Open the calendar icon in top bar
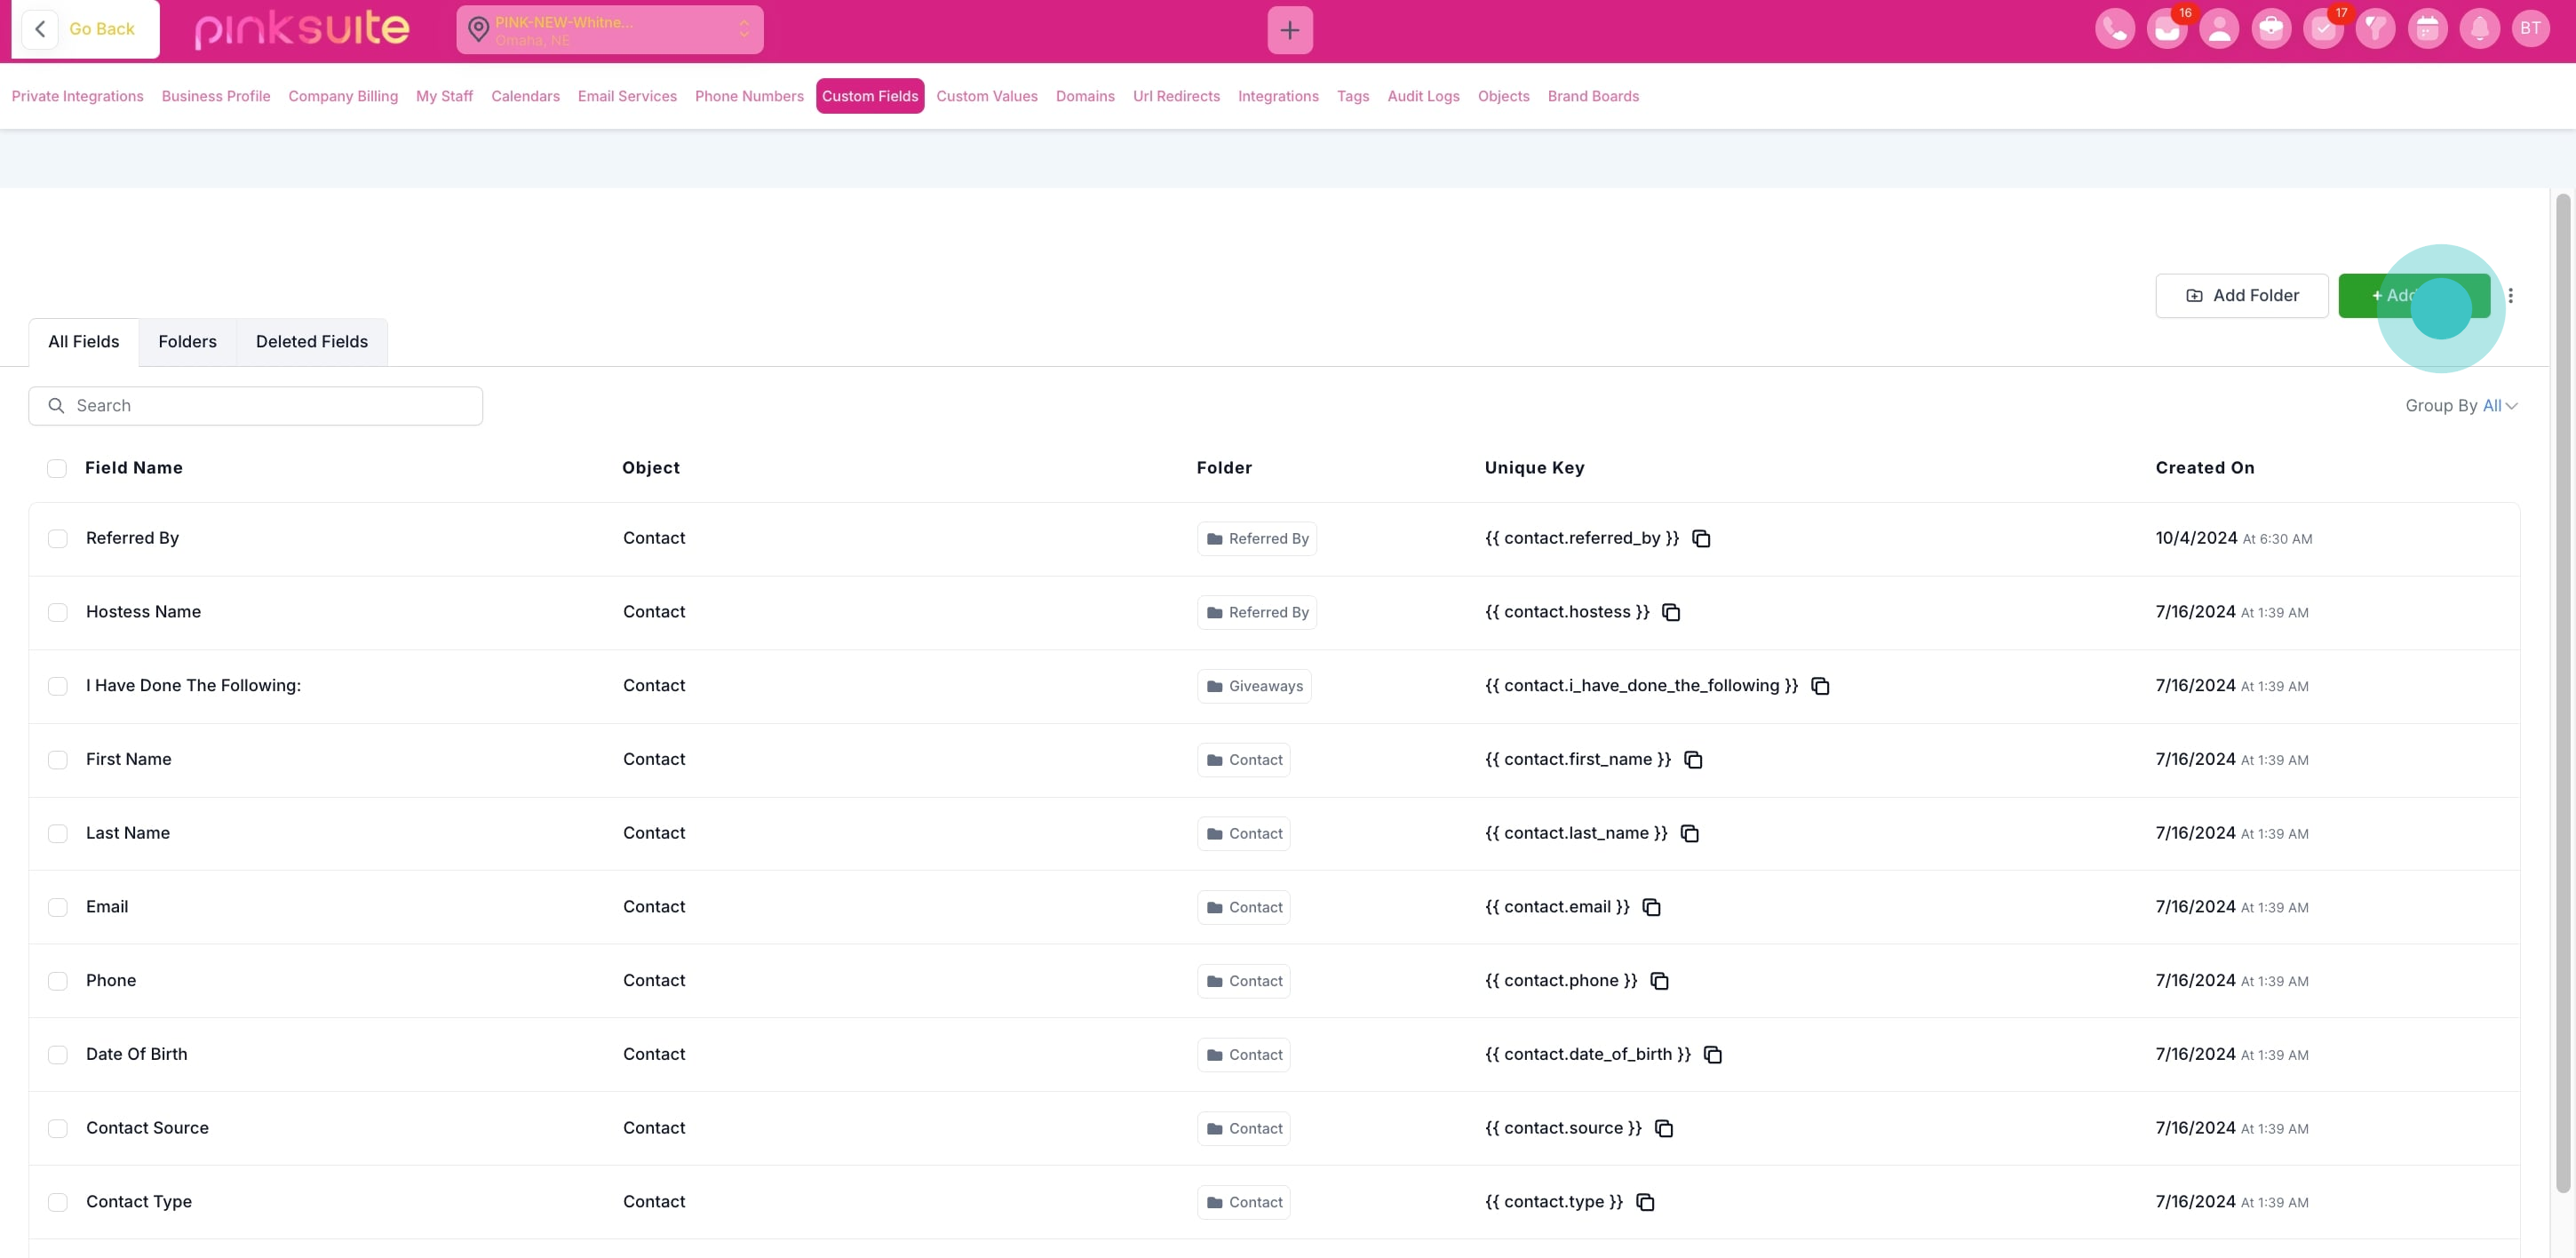 pyautogui.click(x=2427, y=29)
